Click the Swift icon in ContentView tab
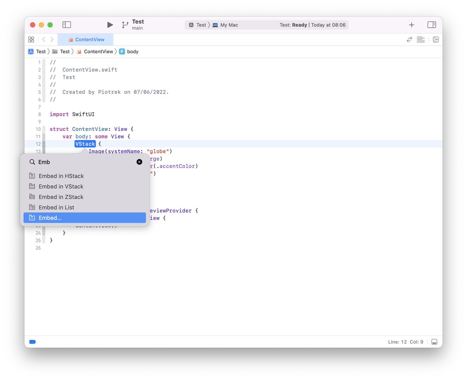The width and height of the screenshot is (467, 380). [x=70, y=39]
